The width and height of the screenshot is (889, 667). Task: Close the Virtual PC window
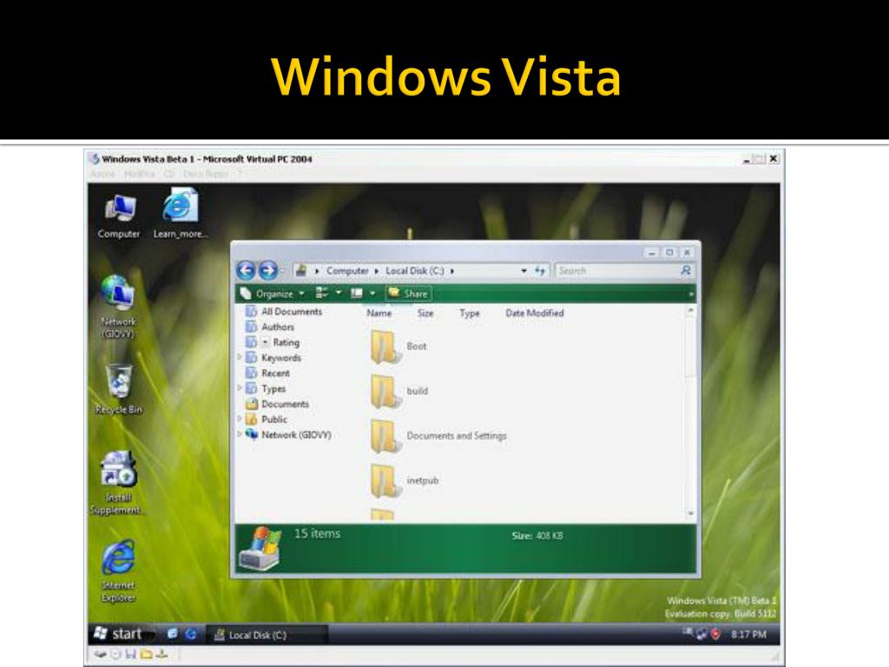[774, 159]
